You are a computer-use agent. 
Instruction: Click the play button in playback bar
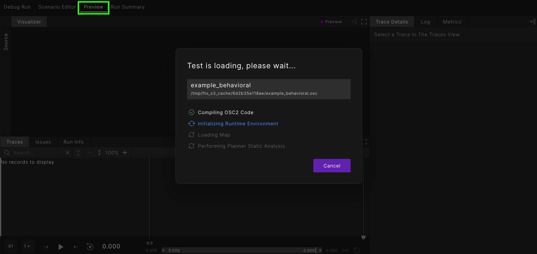[x=61, y=247]
